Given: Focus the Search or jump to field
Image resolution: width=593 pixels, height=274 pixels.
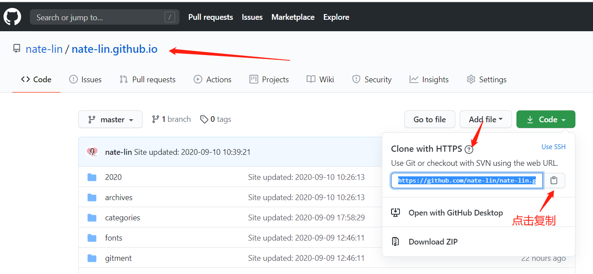Looking at the screenshot, I should (x=105, y=17).
